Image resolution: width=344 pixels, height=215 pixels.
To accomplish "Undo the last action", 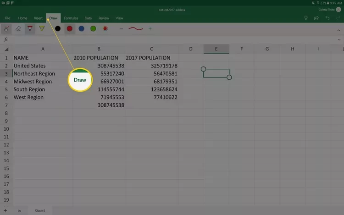I will pos(327,18).
